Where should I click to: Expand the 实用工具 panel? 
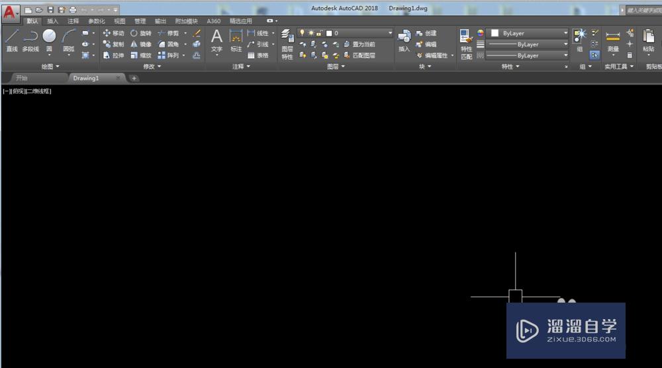pyautogui.click(x=619, y=67)
